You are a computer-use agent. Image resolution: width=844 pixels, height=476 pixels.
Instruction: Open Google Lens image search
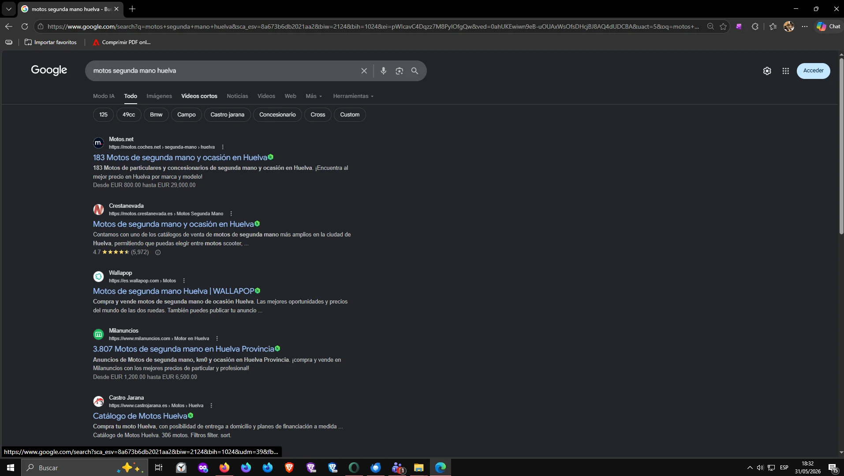[399, 71]
